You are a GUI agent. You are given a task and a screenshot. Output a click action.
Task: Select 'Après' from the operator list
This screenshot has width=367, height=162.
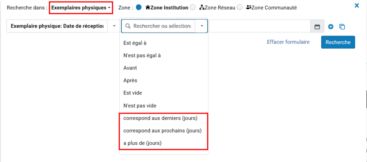(x=130, y=80)
